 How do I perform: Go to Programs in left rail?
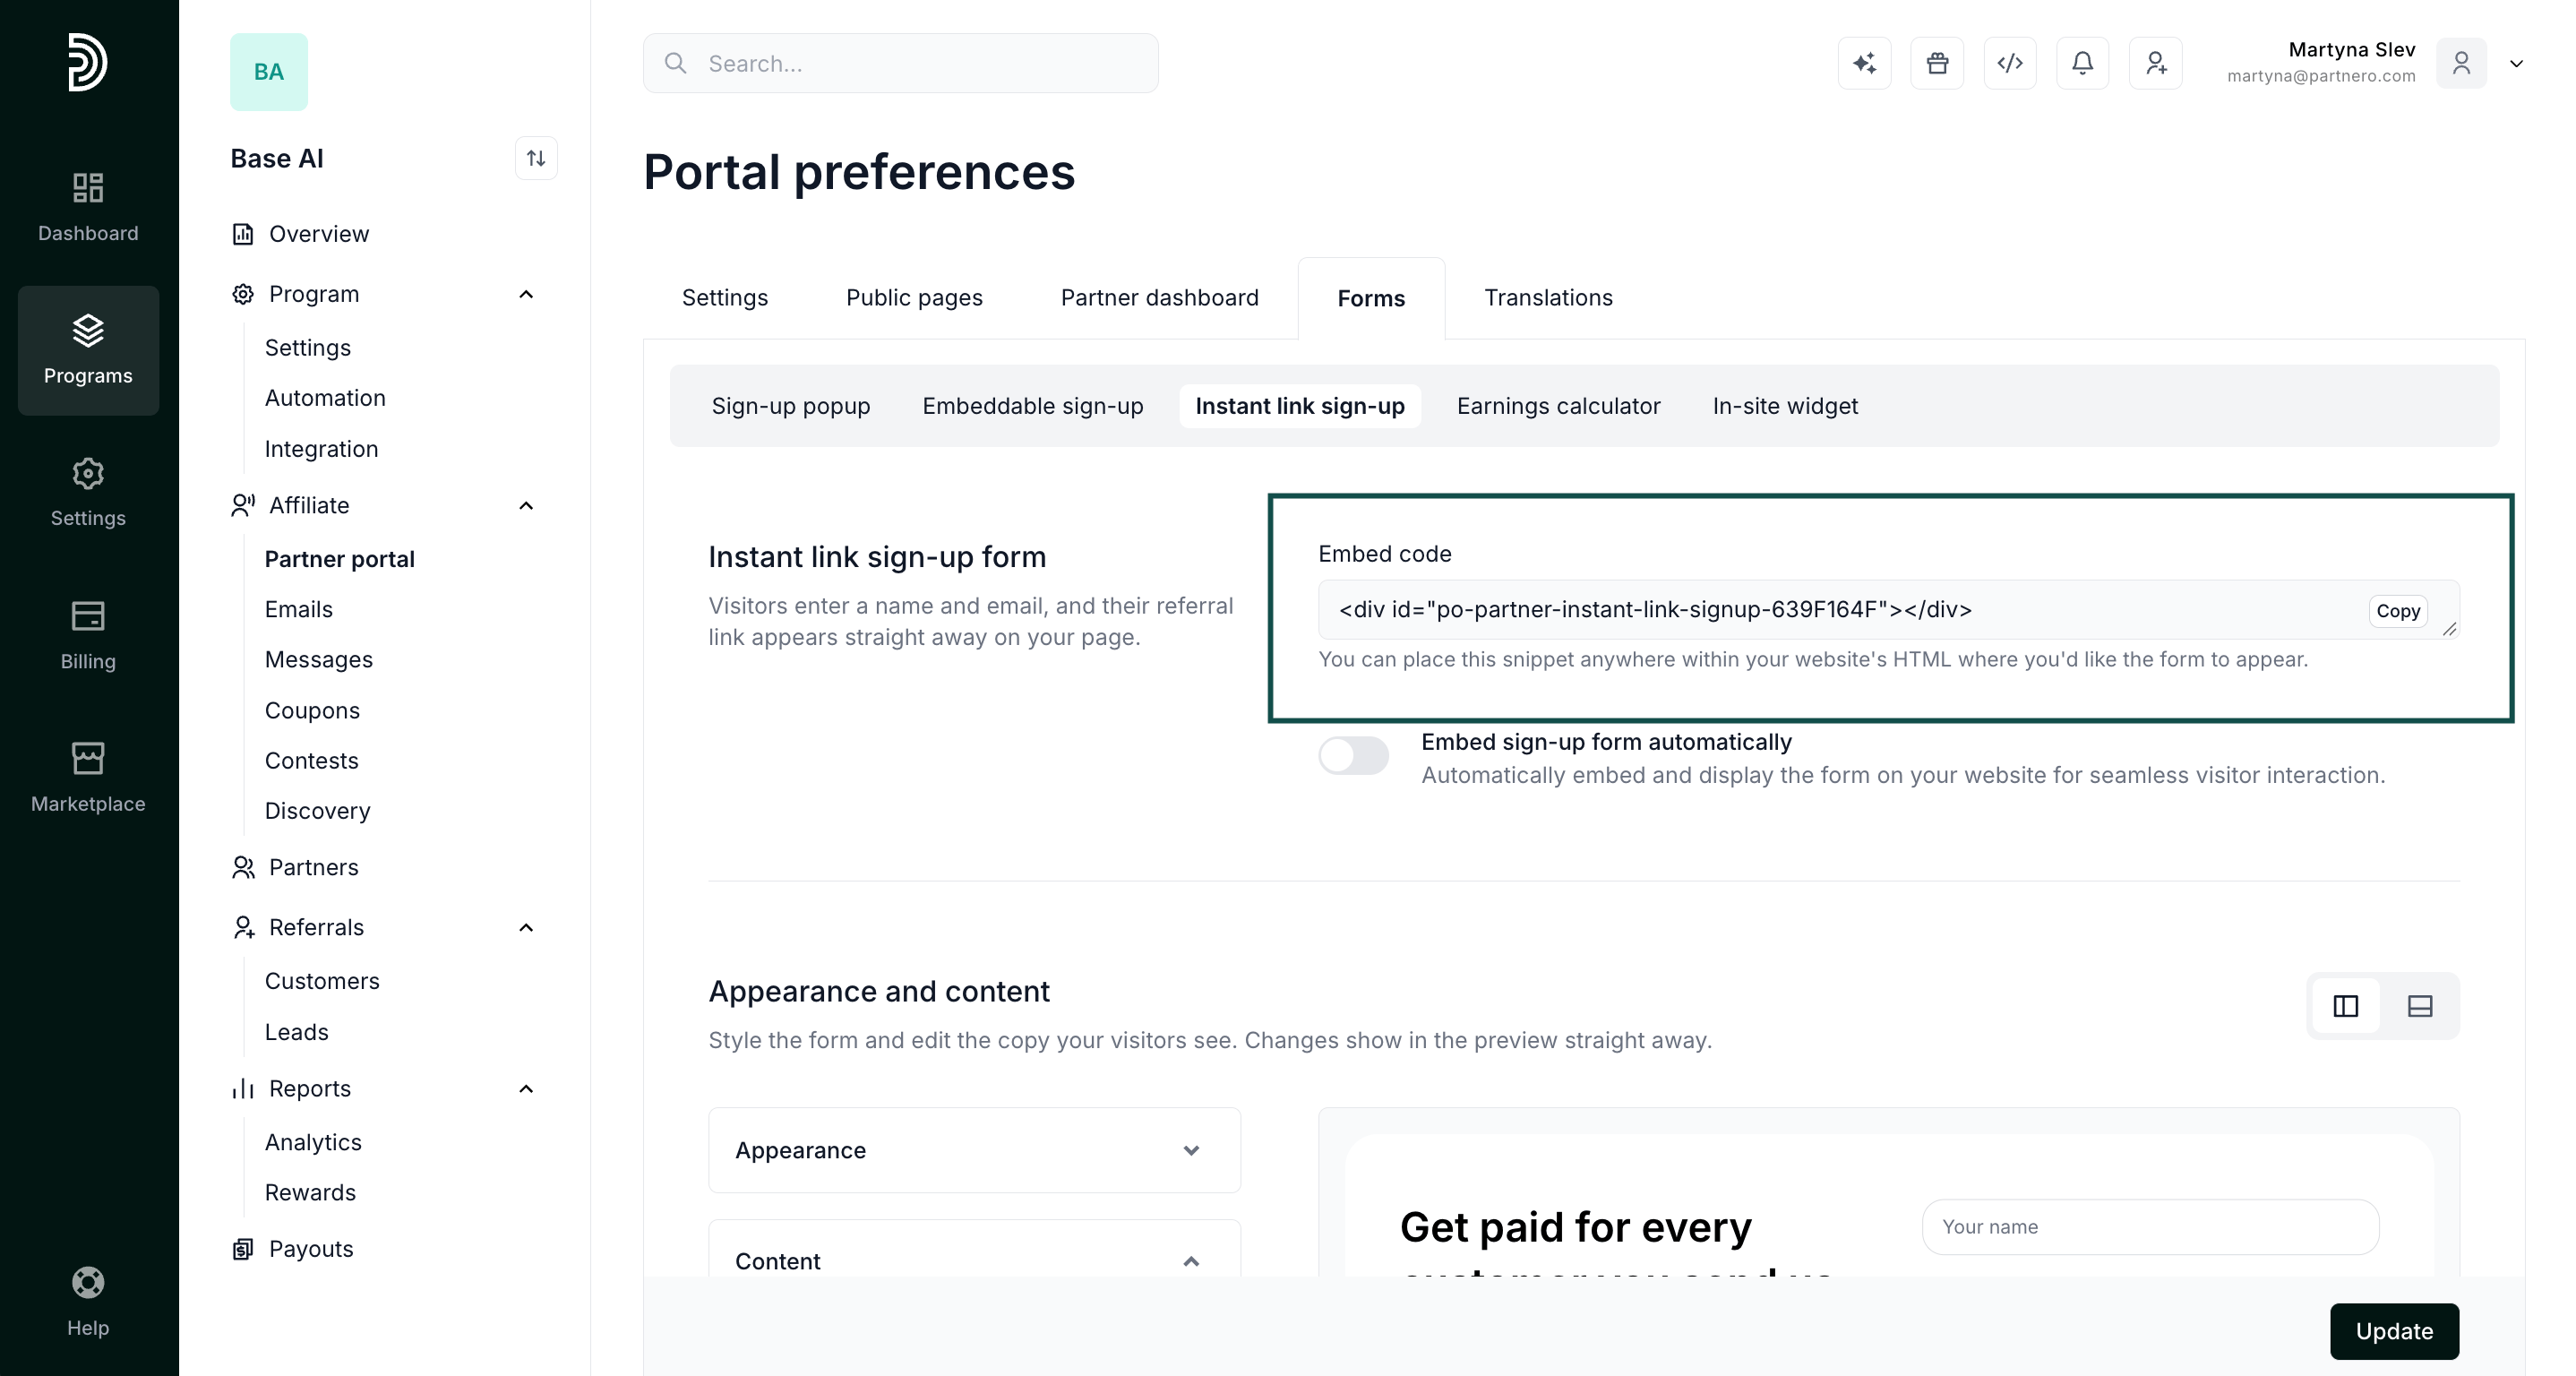pyautogui.click(x=88, y=350)
